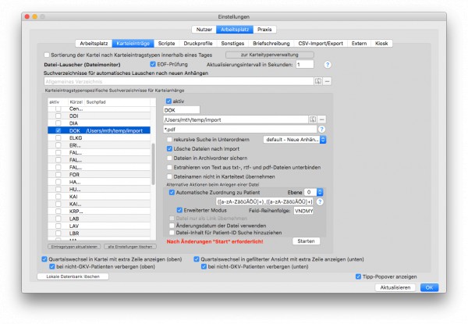Screen dimensions: 468x324
Task: Click browse icon next to /Users/mth/temp/import path
Action: coord(313,119)
